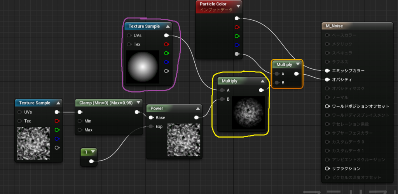
Task: Click the Max input pin on Clamp
Action: (x=80, y=130)
